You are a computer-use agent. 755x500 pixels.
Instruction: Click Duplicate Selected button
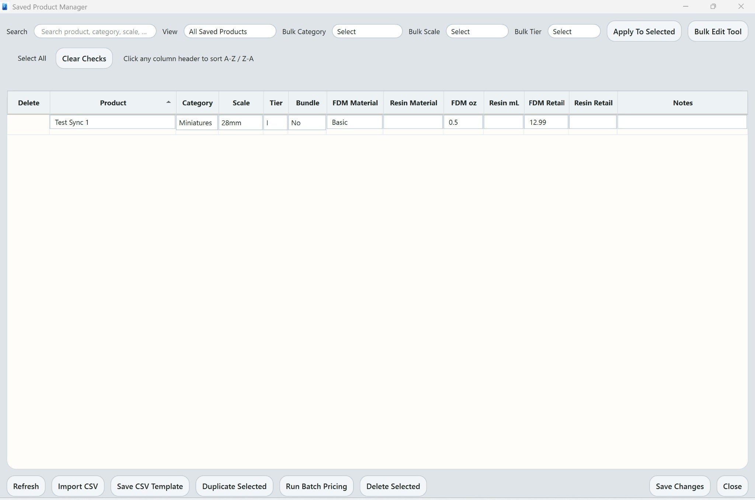234,486
